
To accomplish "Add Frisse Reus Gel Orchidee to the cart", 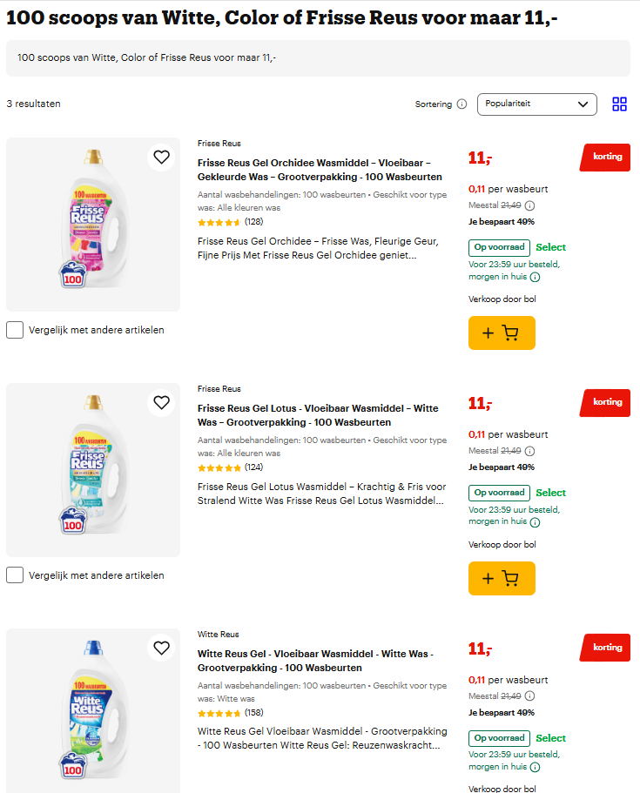I will [x=502, y=333].
